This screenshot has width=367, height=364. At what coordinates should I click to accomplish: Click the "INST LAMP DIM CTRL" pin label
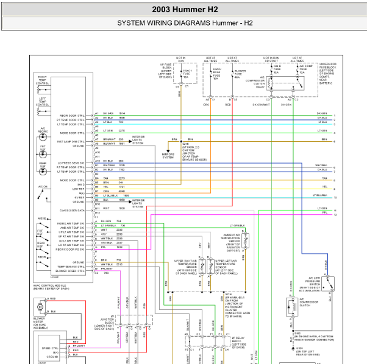point(71,142)
